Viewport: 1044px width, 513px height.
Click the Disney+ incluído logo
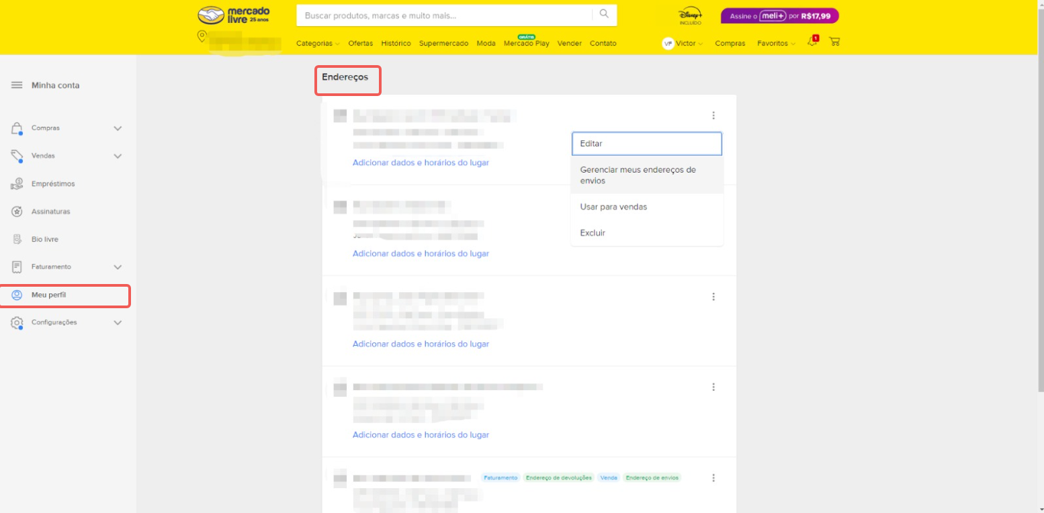pyautogui.click(x=691, y=16)
